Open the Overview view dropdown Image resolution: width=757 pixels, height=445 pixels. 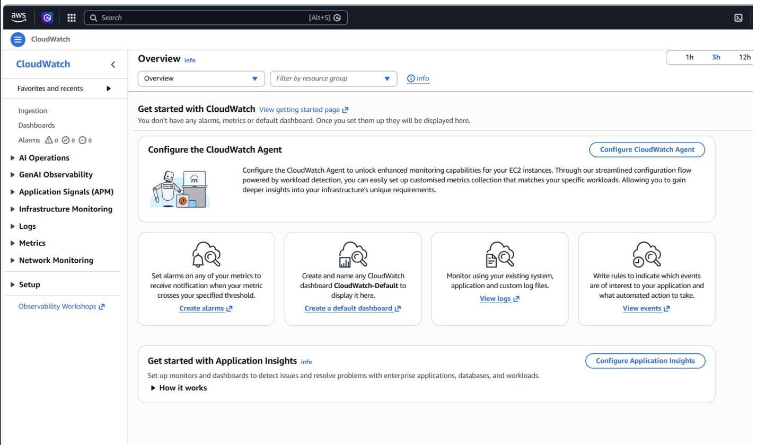[x=201, y=78]
